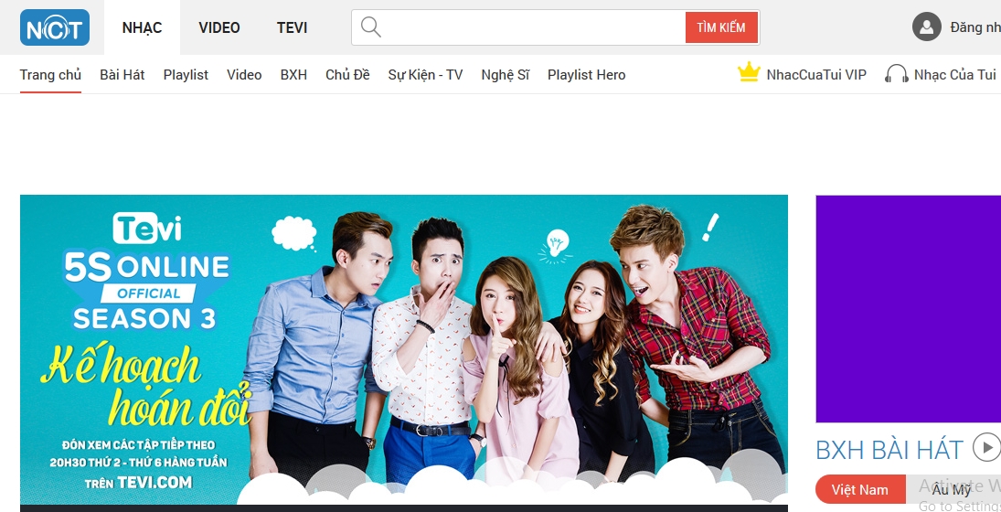Open the Playlist menu item

(186, 75)
